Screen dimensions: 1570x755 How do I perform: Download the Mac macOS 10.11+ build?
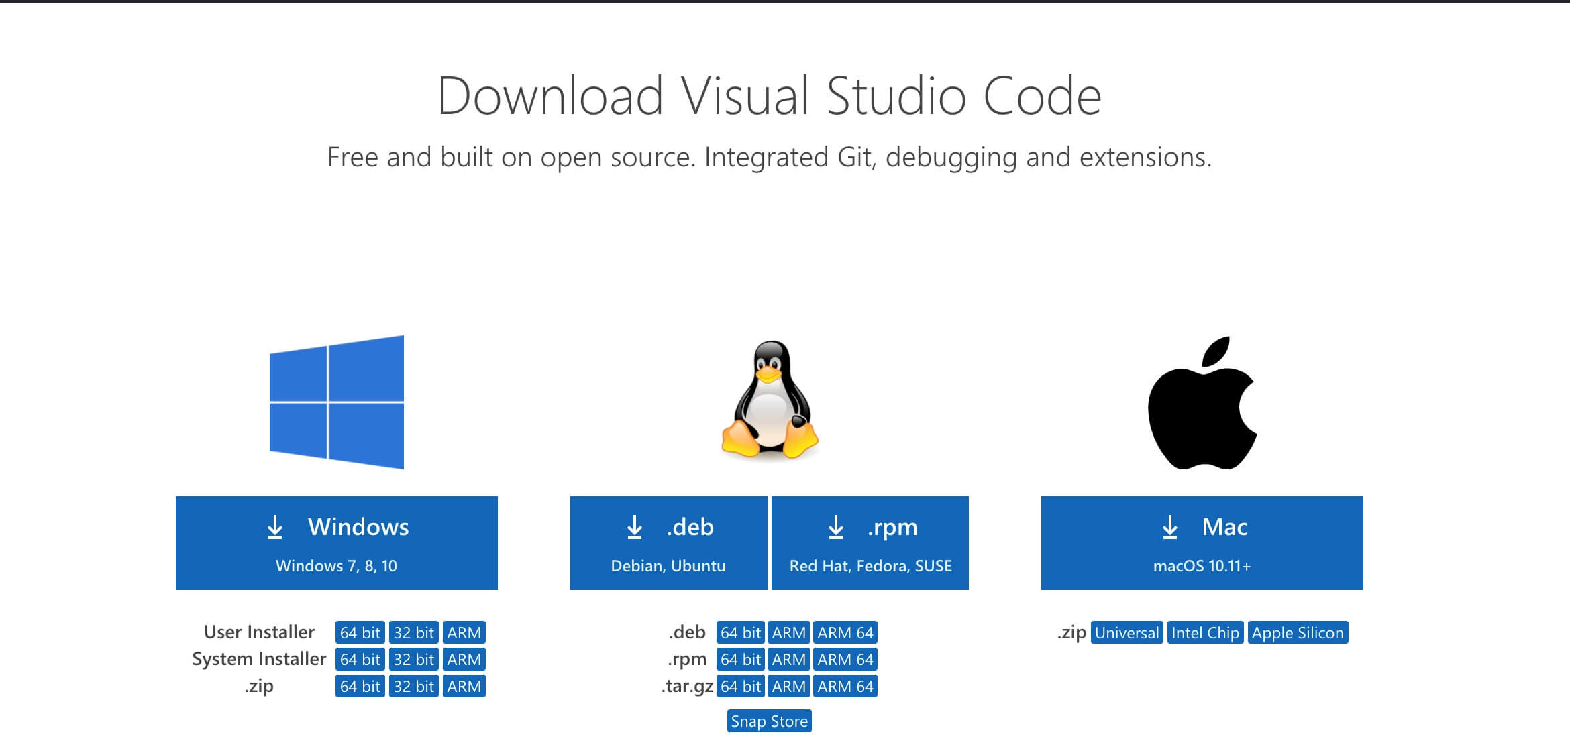pyautogui.click(x=1202, y=543)
